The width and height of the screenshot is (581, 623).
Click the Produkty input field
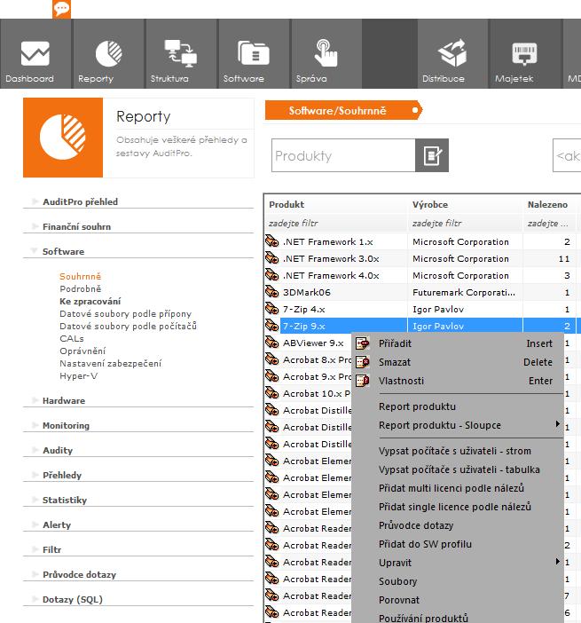pyautogui.click(x=343, y=155)
